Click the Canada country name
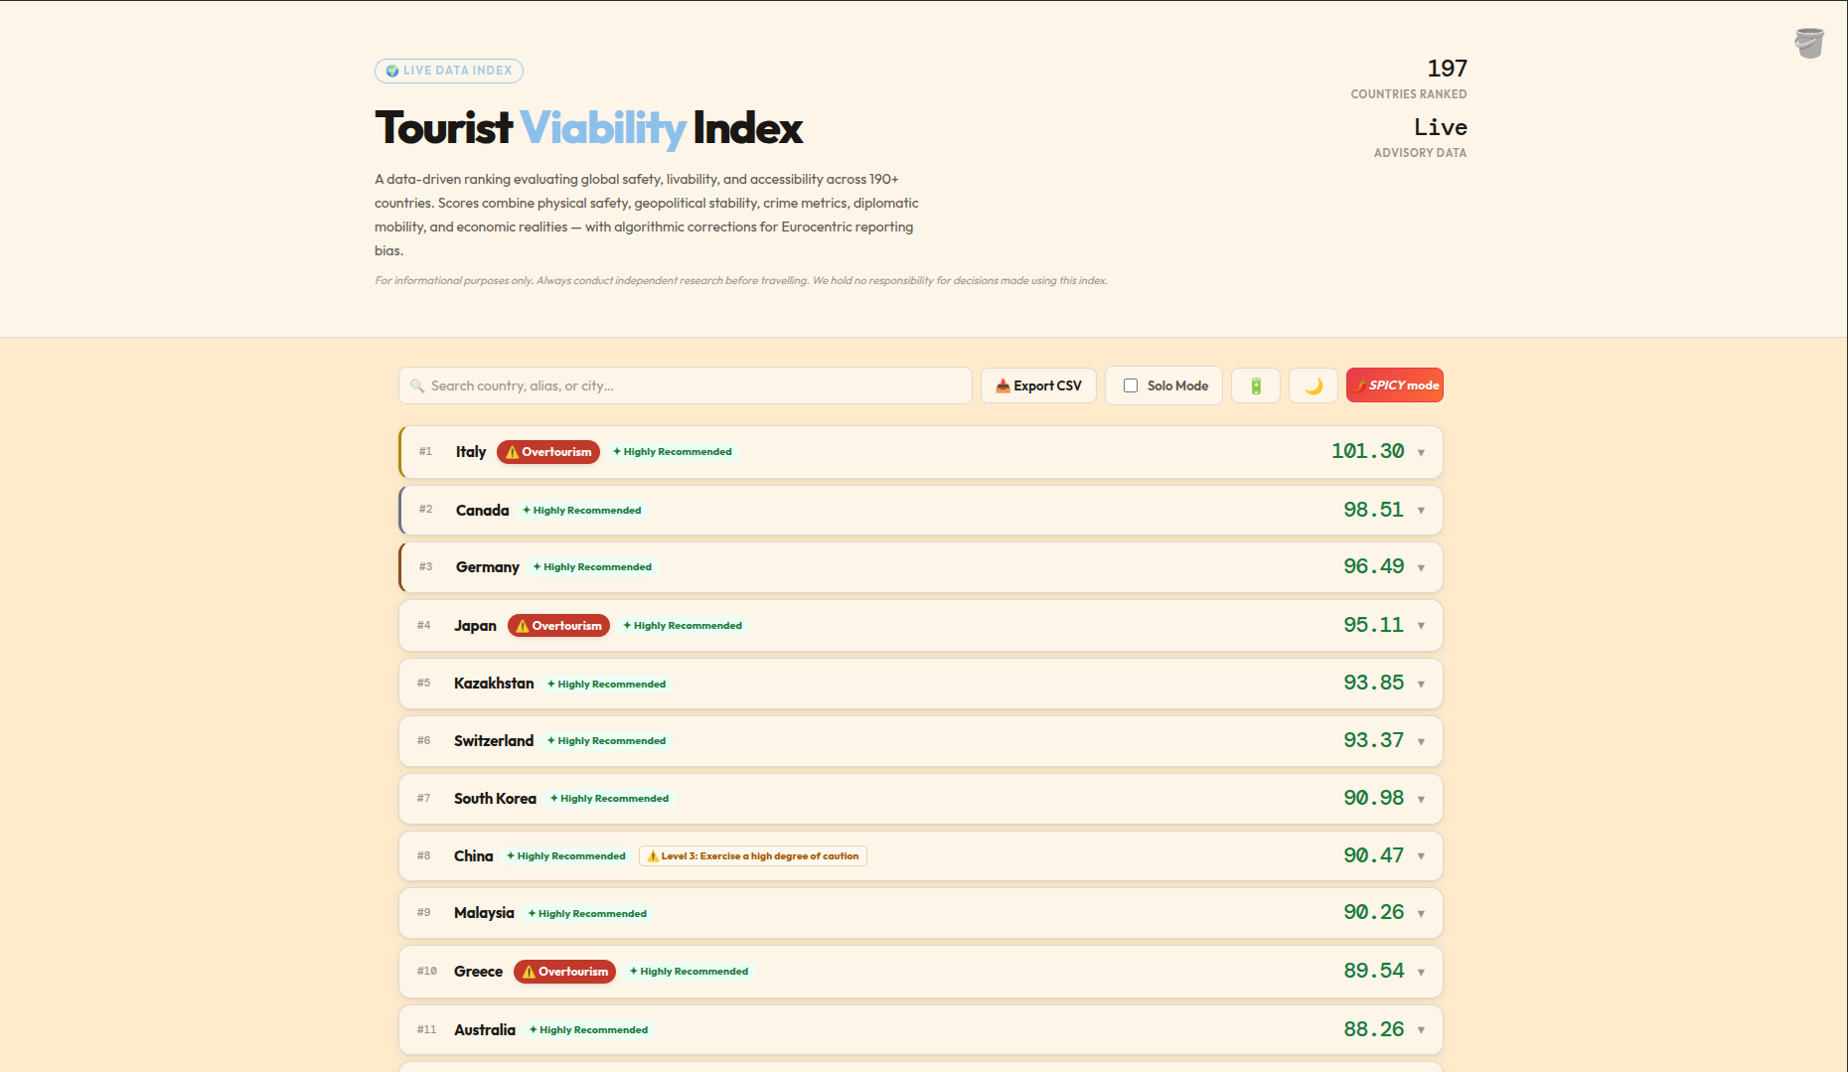 (x=483, y=511)
